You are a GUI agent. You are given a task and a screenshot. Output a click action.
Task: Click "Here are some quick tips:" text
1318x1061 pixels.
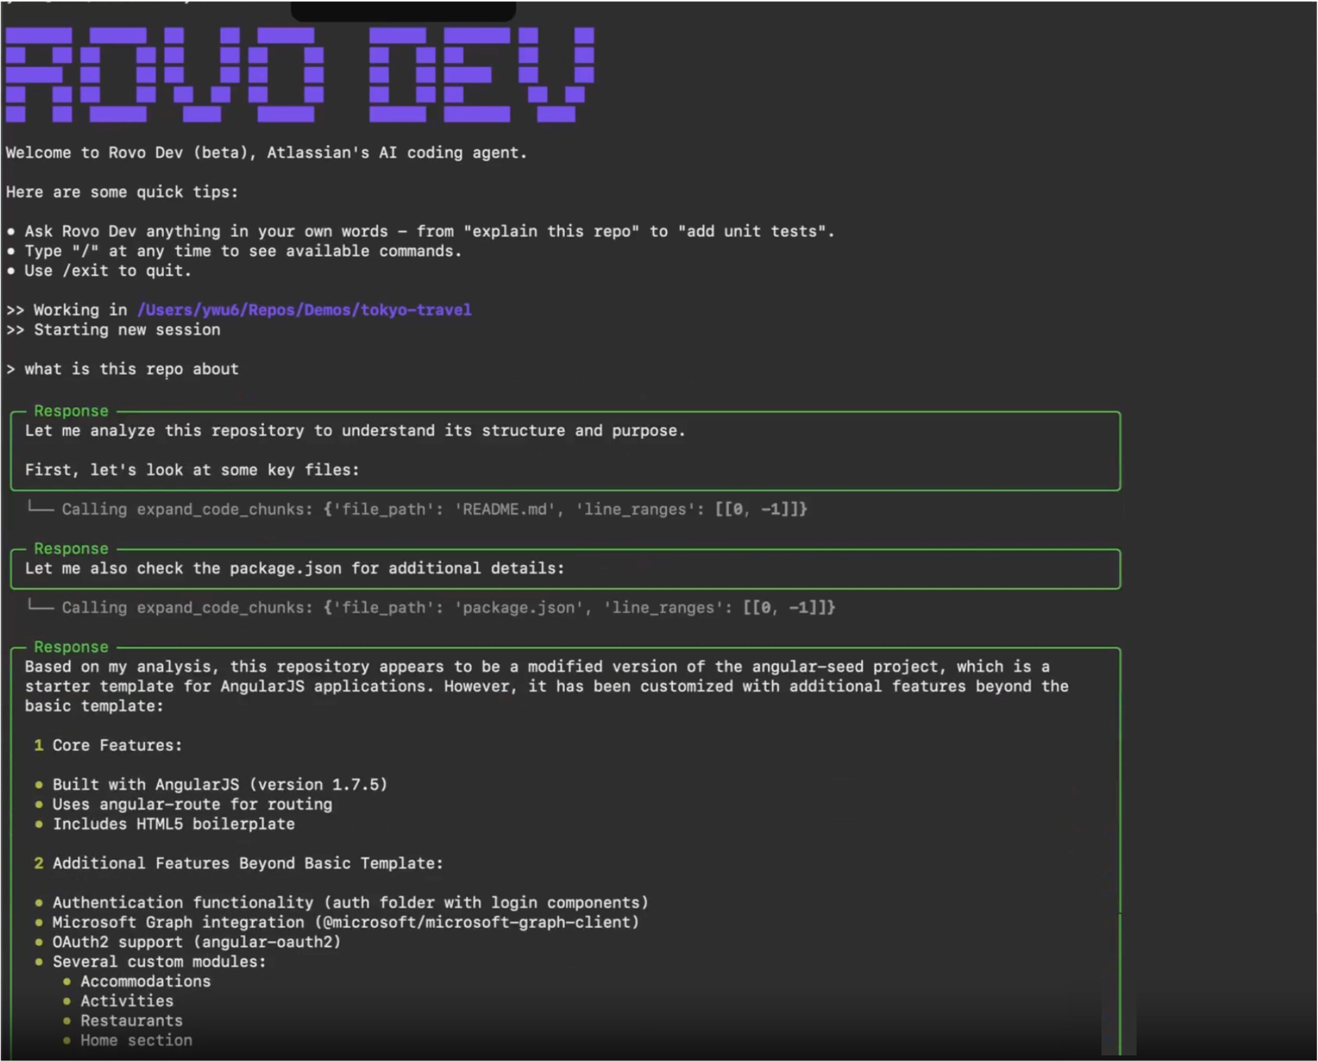(122, 192)
